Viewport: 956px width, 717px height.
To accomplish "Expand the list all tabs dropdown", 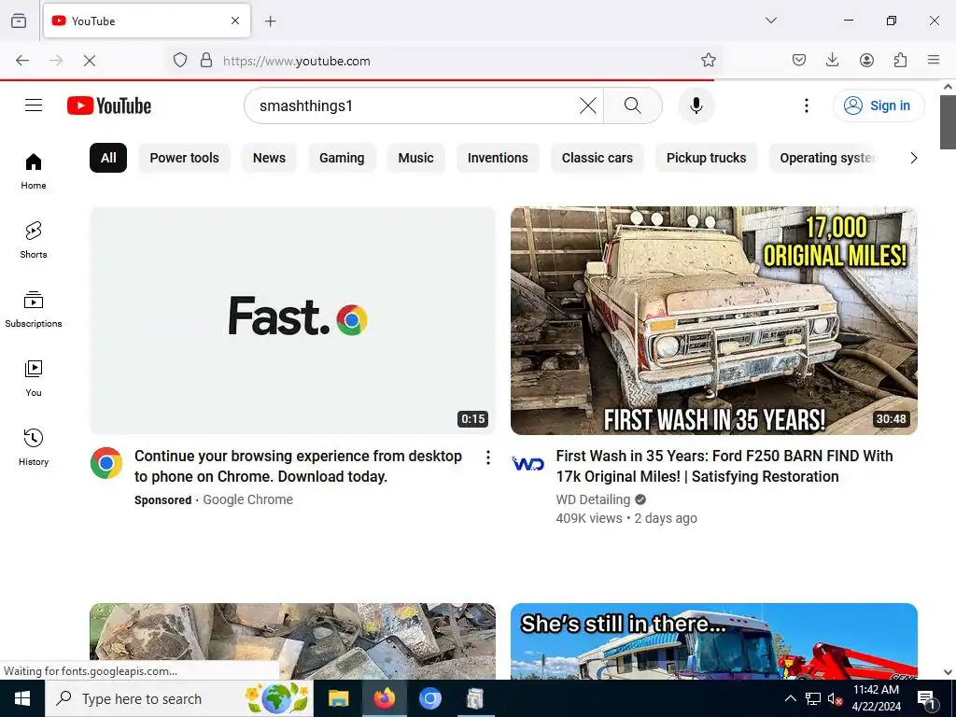I will click(770, 21).
